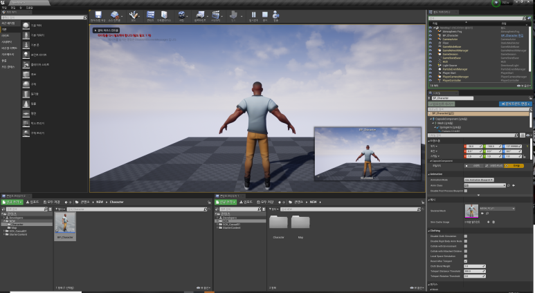Screen dimensions: 535x293
Task: Pause the running simulation
Action: pos(253,15)
